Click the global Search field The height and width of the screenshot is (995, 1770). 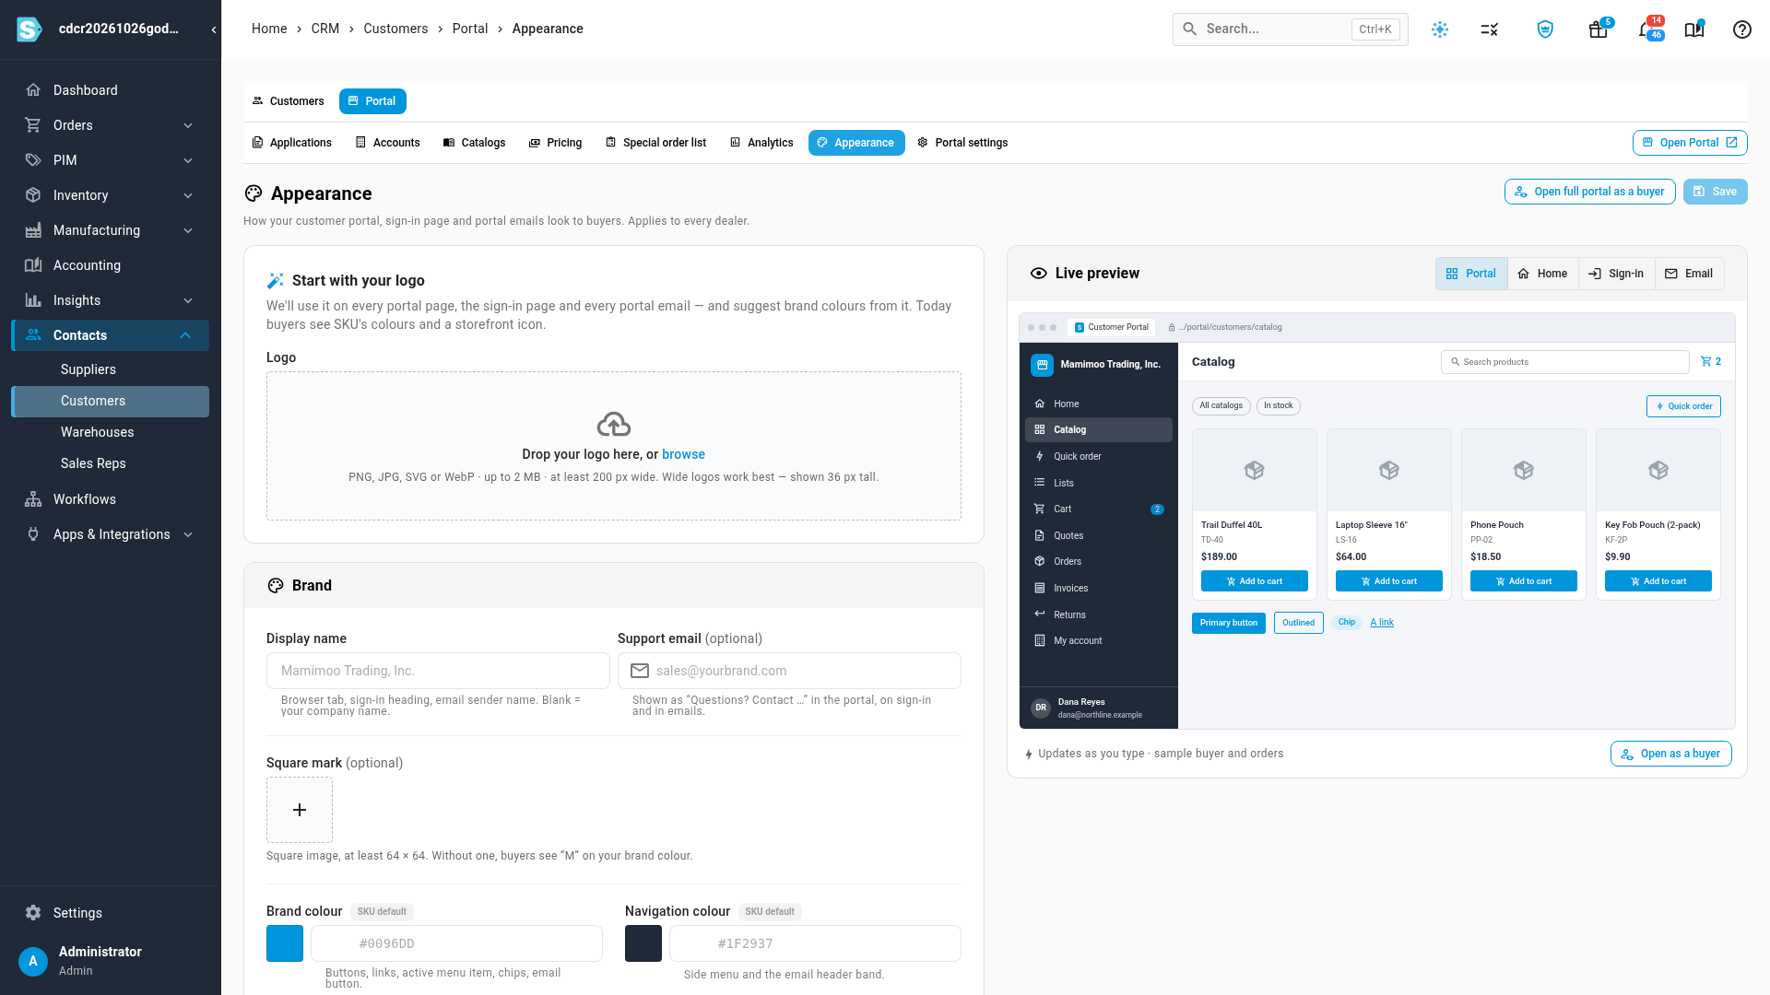click(x=1291, y=29)
